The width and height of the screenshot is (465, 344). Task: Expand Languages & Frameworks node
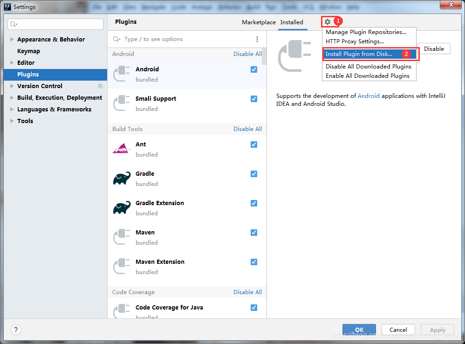[12, 109]
